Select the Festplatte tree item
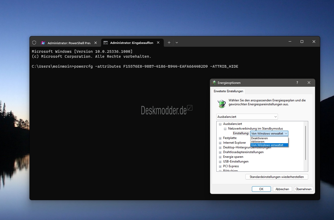Viewport: 334px width, 220px height. tap(230, 138)
